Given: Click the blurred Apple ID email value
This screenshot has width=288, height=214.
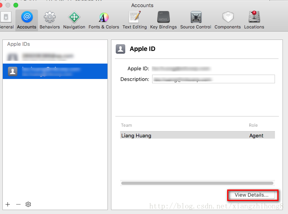Looking at the screenshot, I should pyautogui.click(x=181, y=69).
